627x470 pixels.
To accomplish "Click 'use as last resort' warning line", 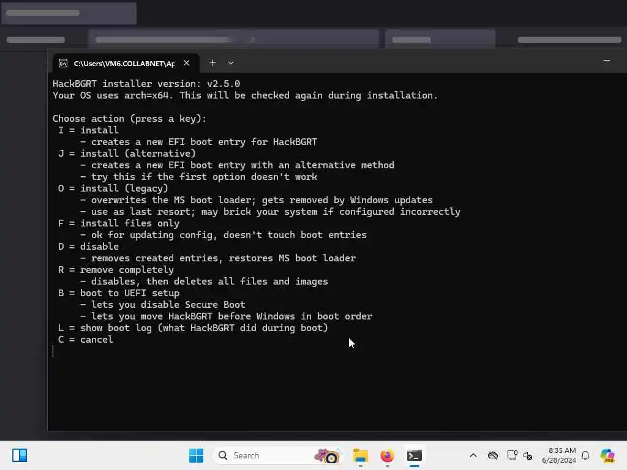I will 270,211.
